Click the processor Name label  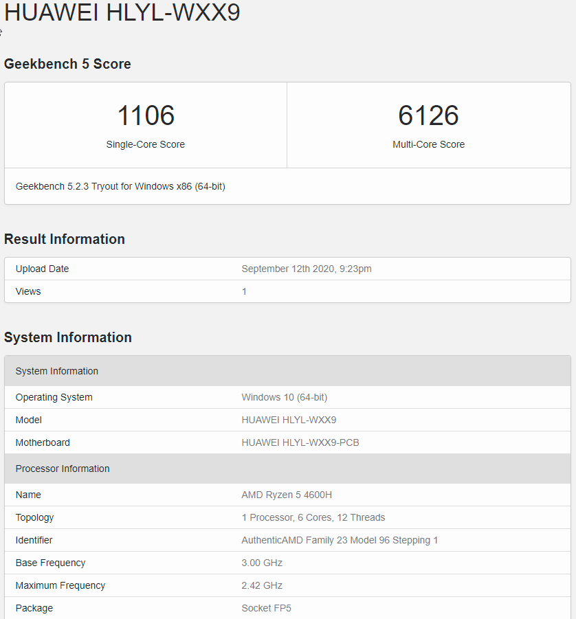tap(28, 495)
